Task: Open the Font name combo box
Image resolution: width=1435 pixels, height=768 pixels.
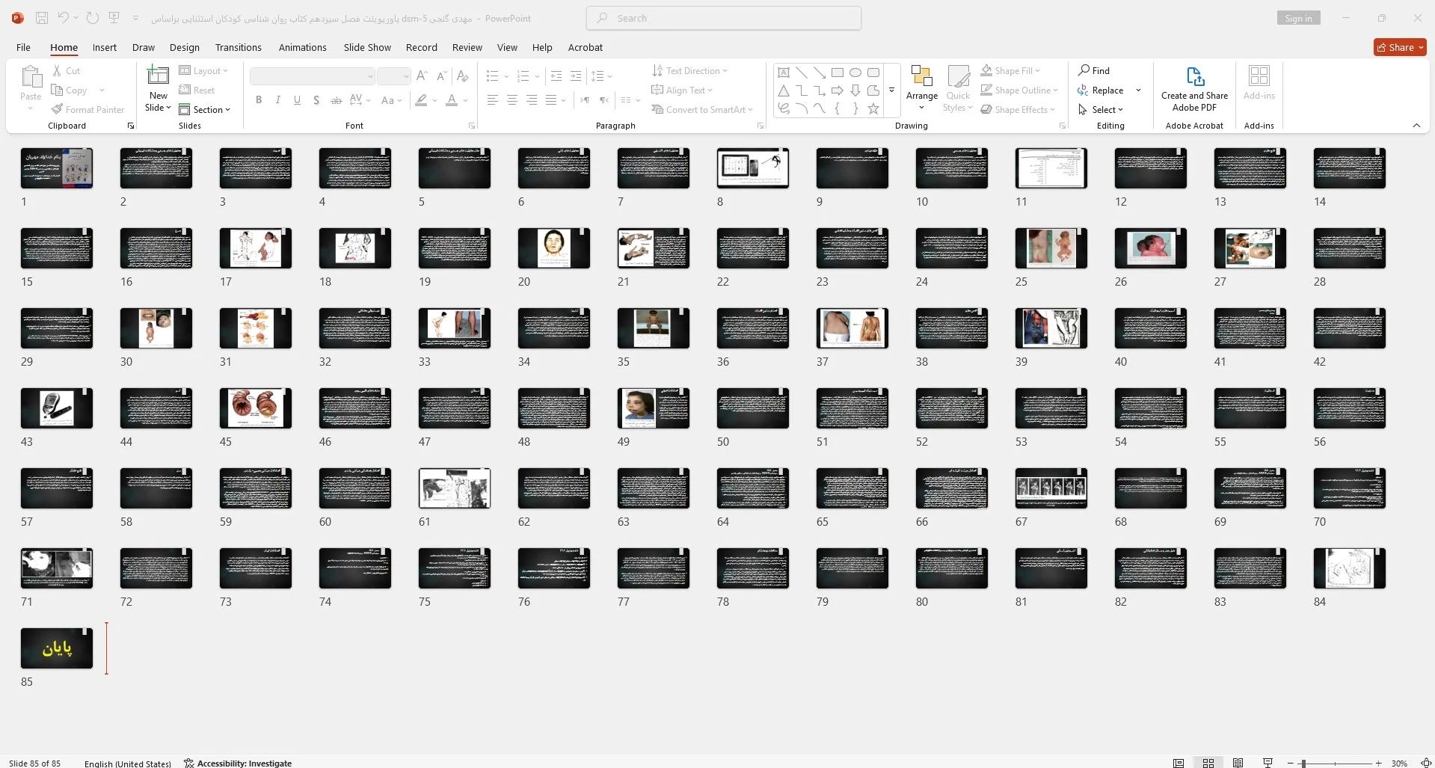Action: click(x=312, y=76)
